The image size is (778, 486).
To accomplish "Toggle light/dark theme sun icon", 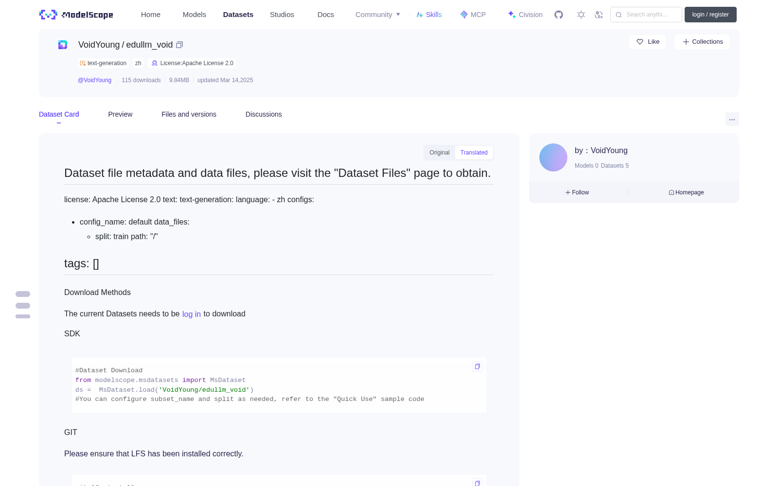I will [x=581, y=15].
